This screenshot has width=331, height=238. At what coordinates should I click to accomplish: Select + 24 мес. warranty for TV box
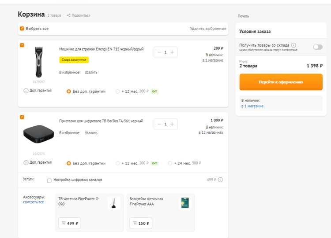click(x=170, y=163)
